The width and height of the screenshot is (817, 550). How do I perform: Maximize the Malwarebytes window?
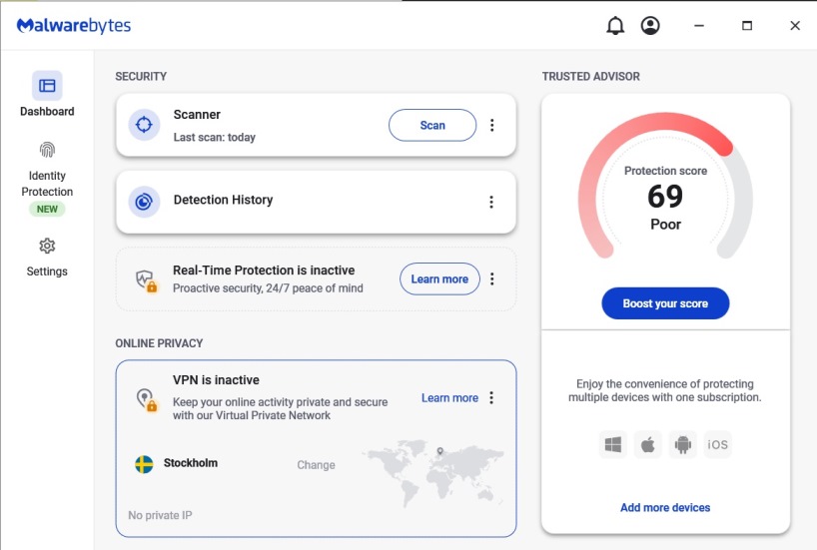click(x=747, y=26)
